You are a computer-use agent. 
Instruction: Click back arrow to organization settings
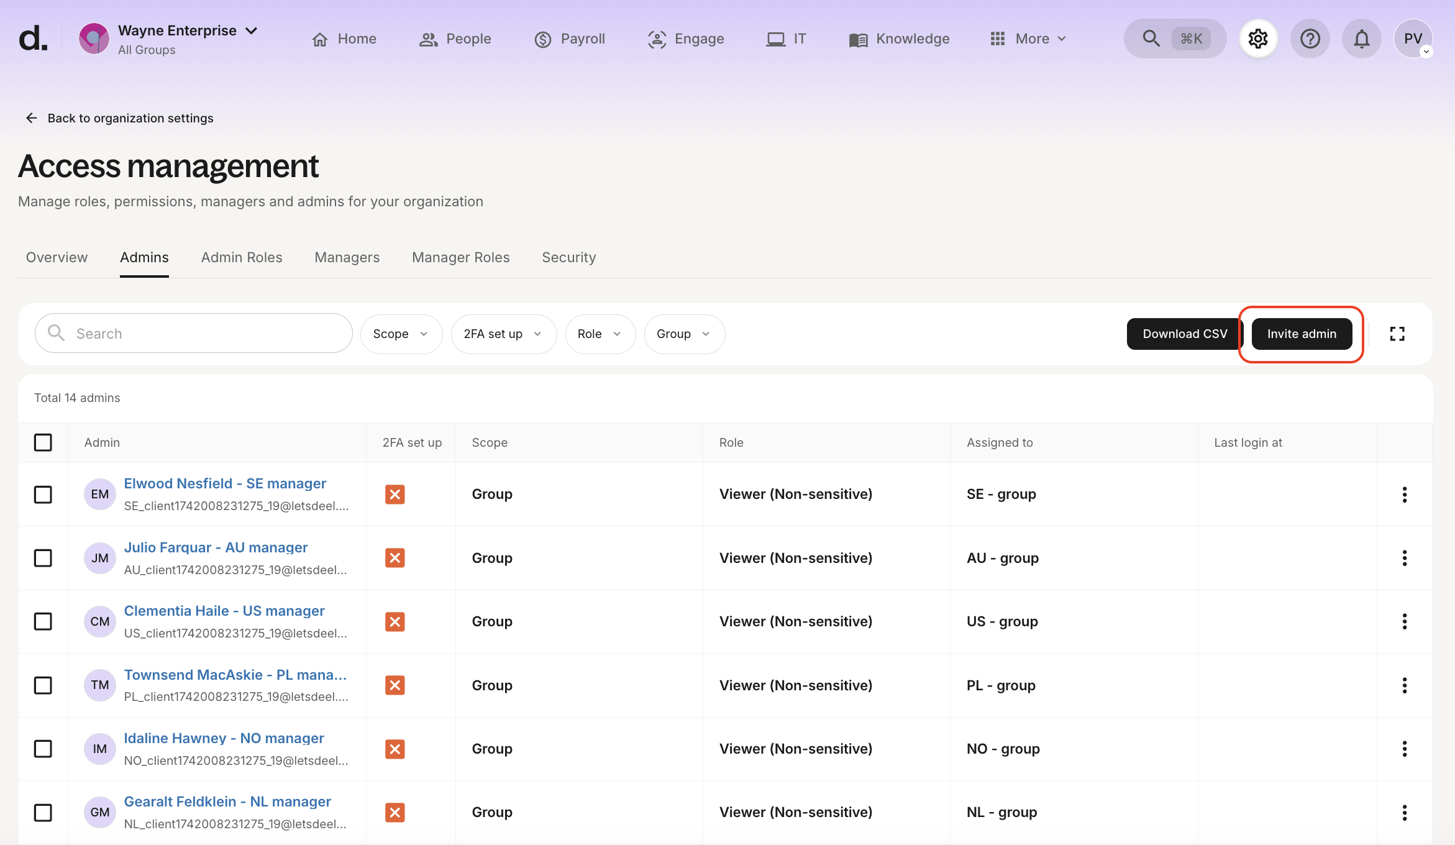32,118
